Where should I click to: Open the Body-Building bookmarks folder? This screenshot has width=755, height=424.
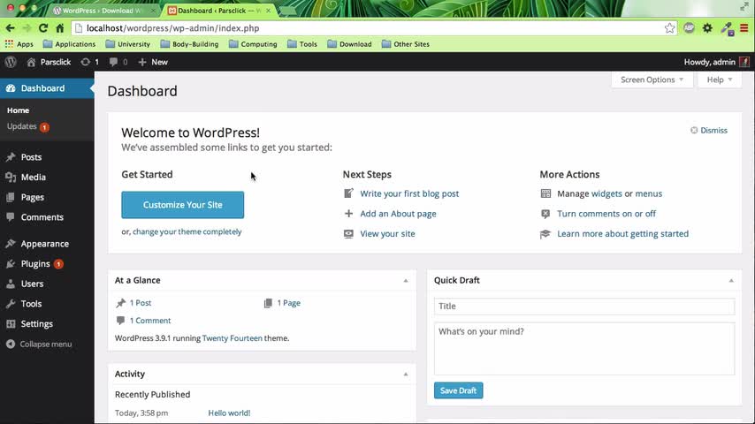click(x=189, y=44)
